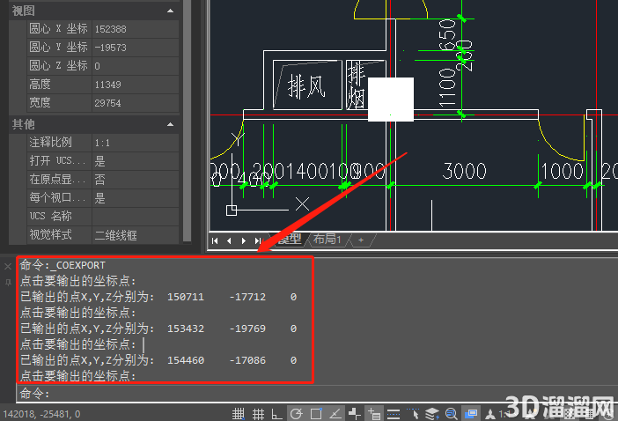Screen dimensions: 618x421
Task: Click the 1000 dimension text
Action: pyautogui.click(x=562, y=172)
